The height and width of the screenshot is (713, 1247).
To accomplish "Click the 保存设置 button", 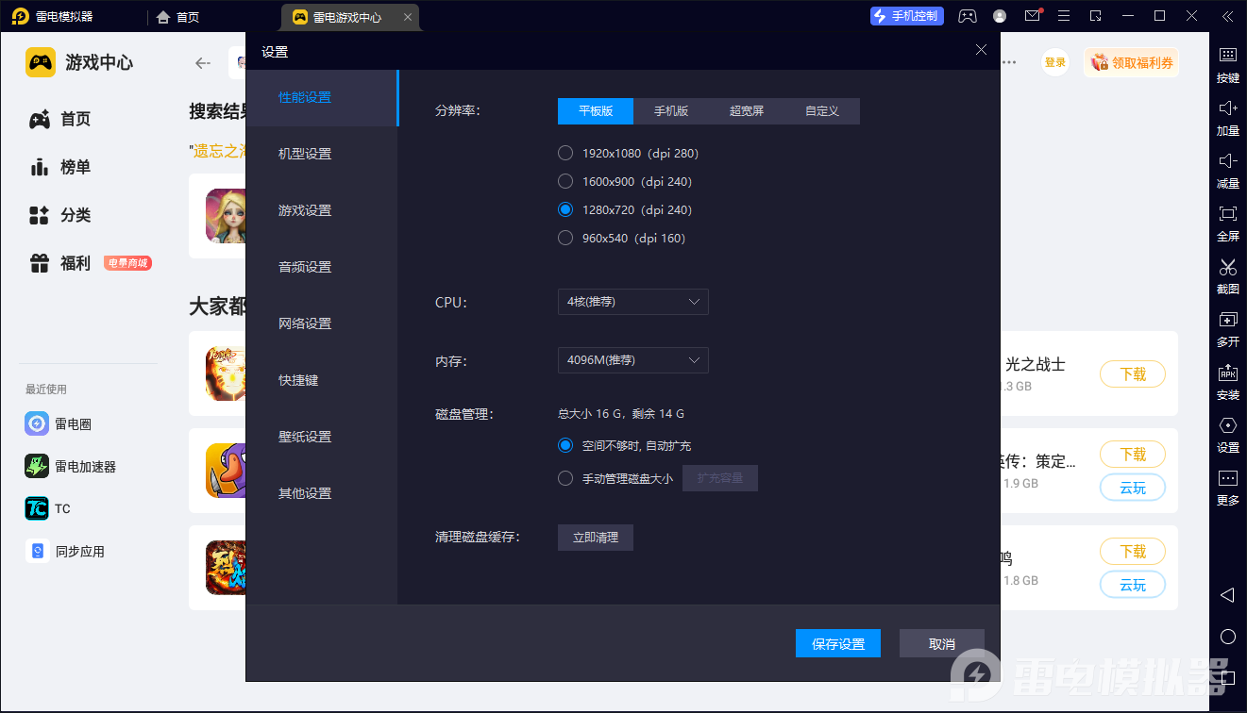I will (838, 643).
